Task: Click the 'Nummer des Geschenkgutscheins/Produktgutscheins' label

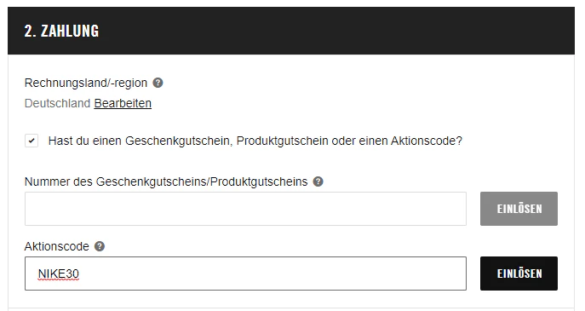Action: pos(166,181)
